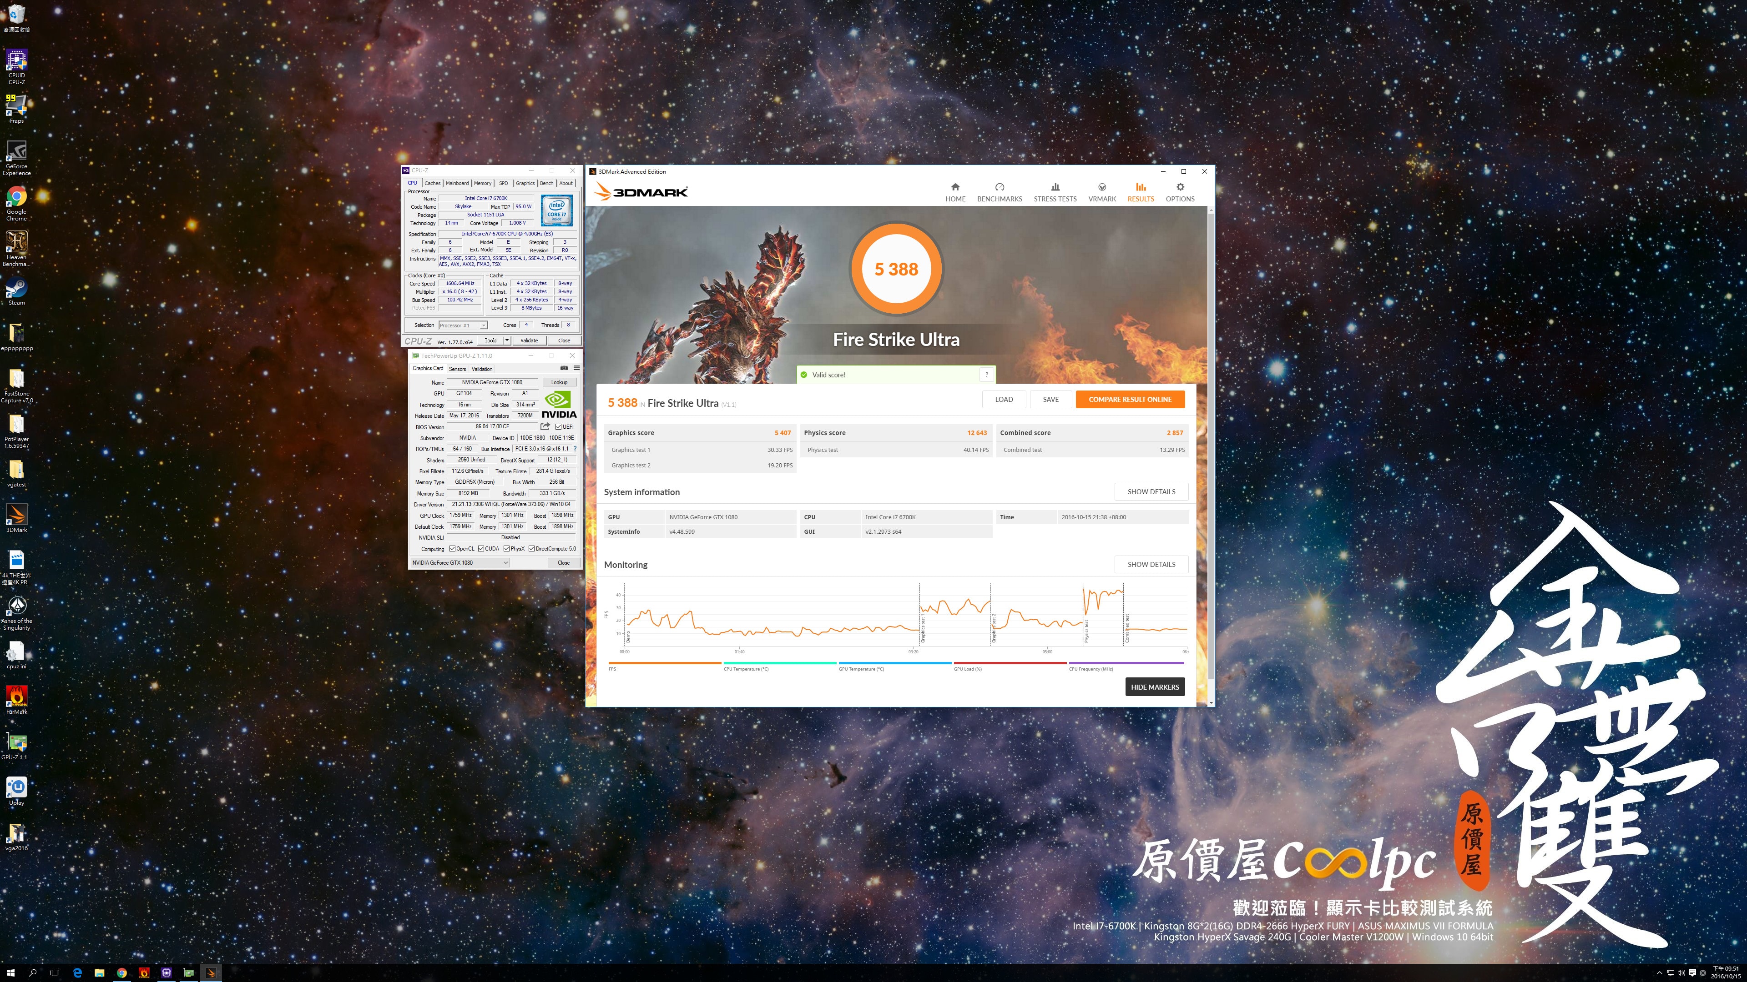Click COMPARE RESULT ONLINE button
This screenshot has height=982, width=1747.
click(x=1130, y=399)
